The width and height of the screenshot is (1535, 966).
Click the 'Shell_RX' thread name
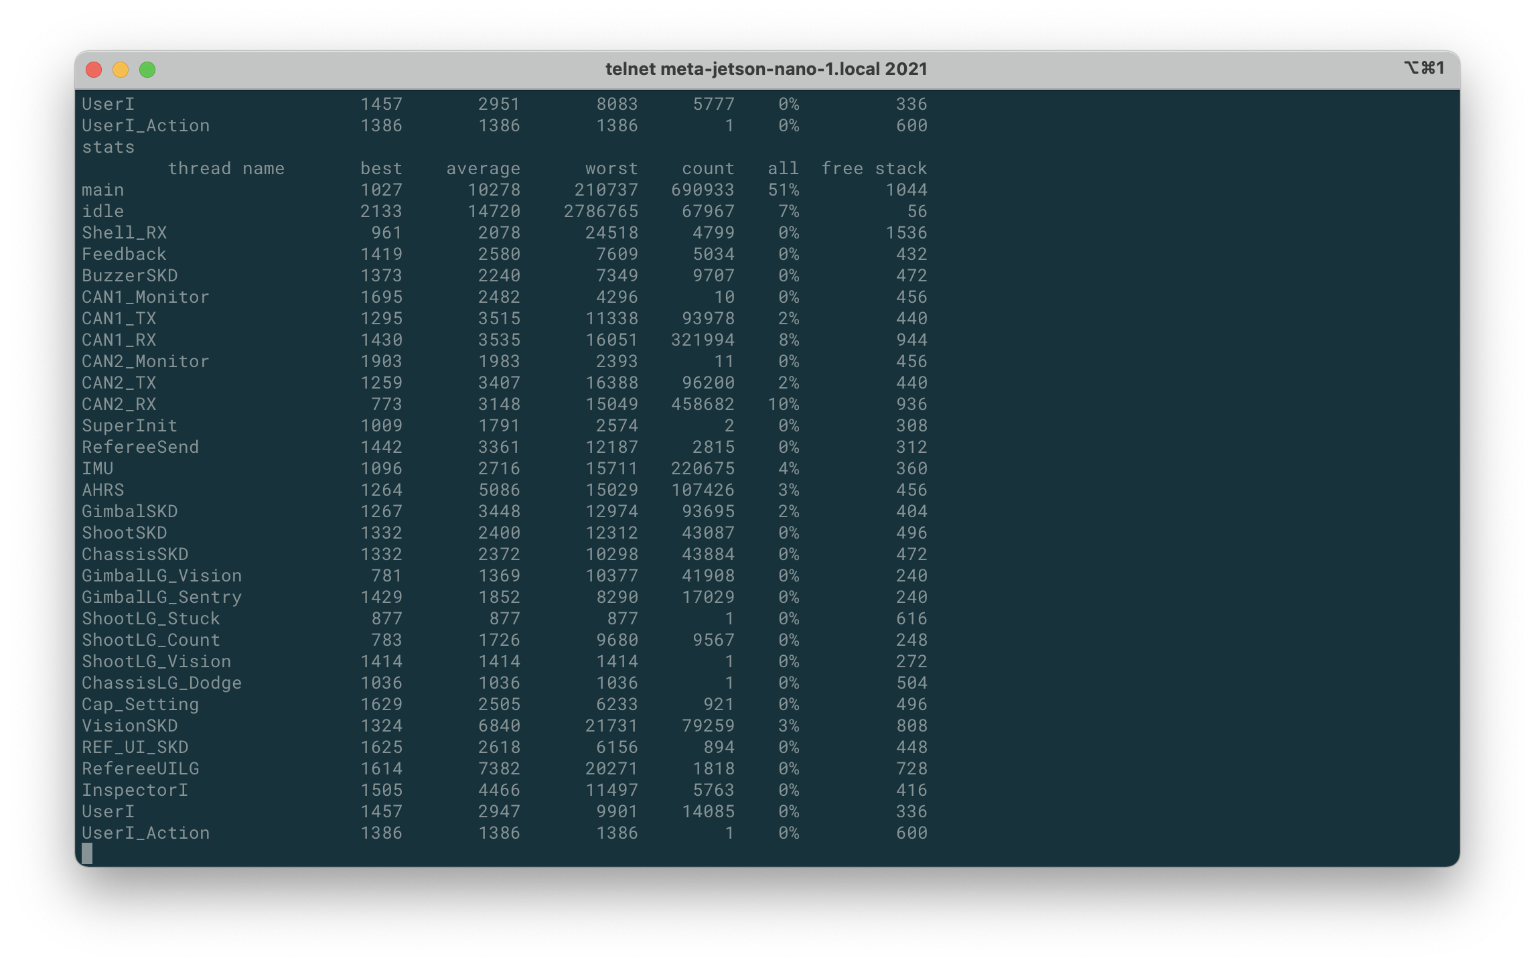pyautogui.click(x=125, y=232)
